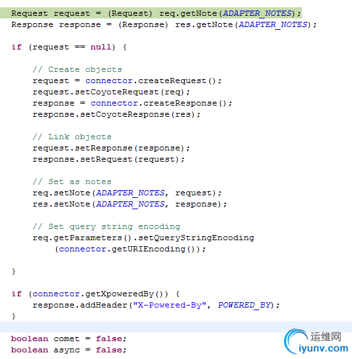This screenshot has width=352, height=359.
Task: Click the line "request.setResponse(response);"
Action: (x=111, y=148)
